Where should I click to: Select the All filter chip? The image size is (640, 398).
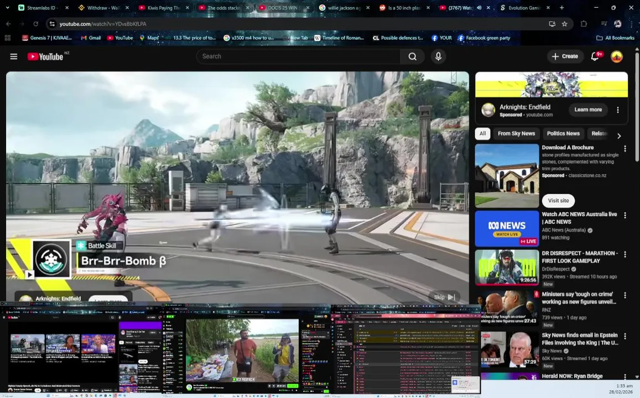[x=482, y=134]
